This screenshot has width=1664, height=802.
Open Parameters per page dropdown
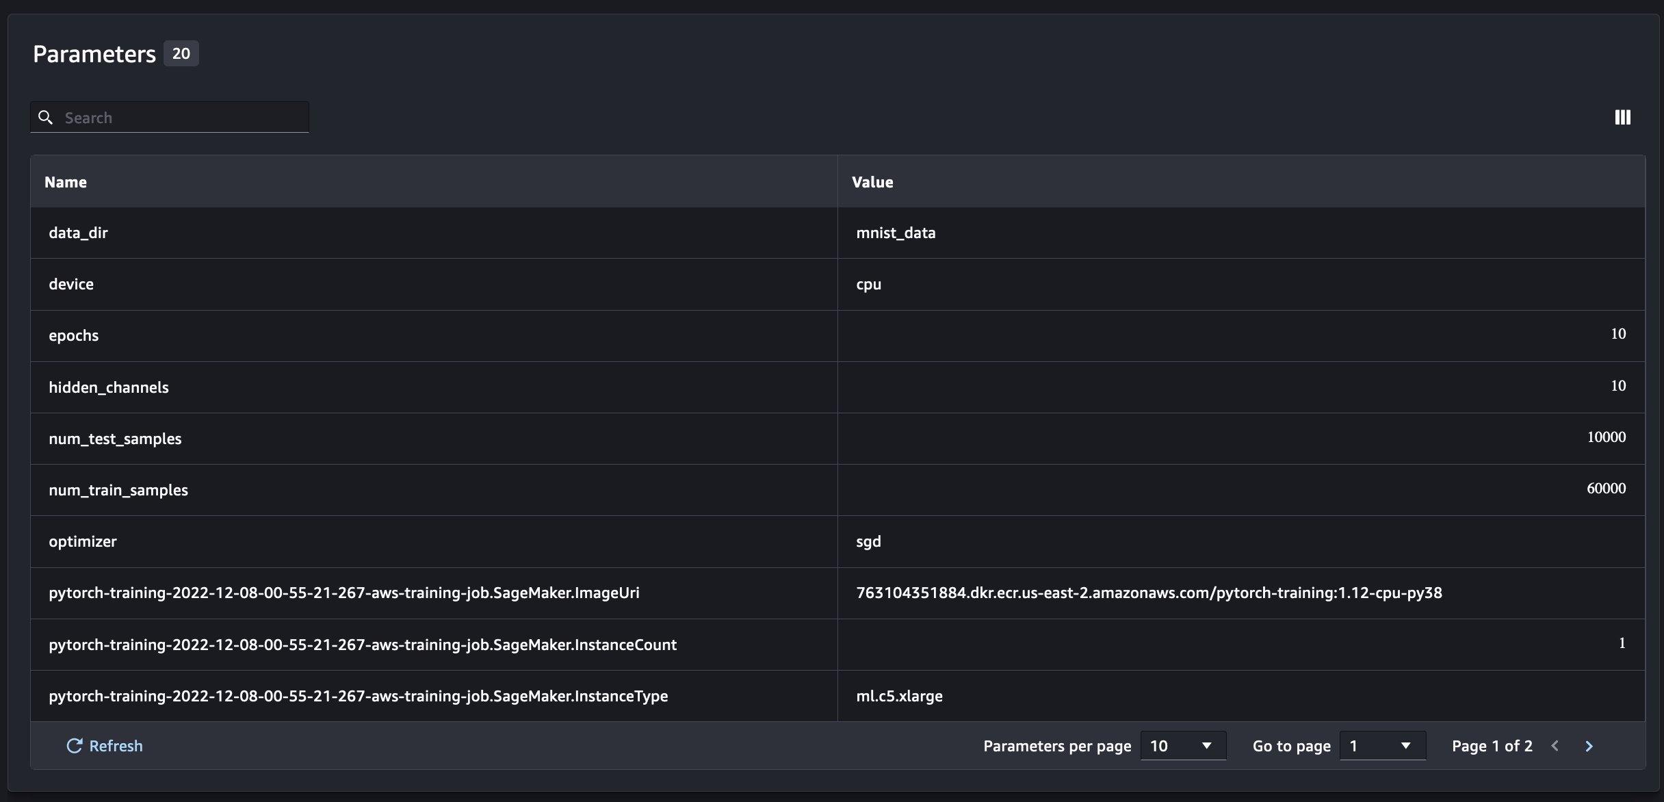1182,746
